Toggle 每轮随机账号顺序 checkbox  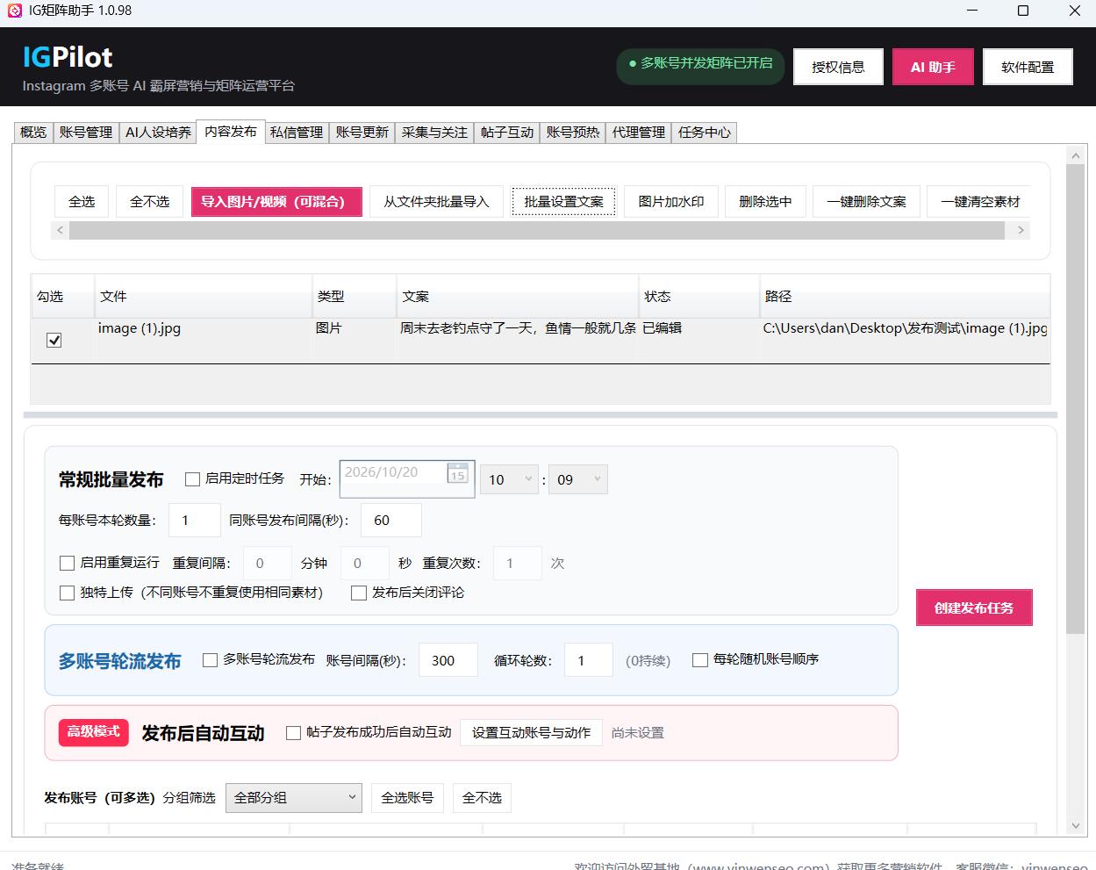[700, 659]
